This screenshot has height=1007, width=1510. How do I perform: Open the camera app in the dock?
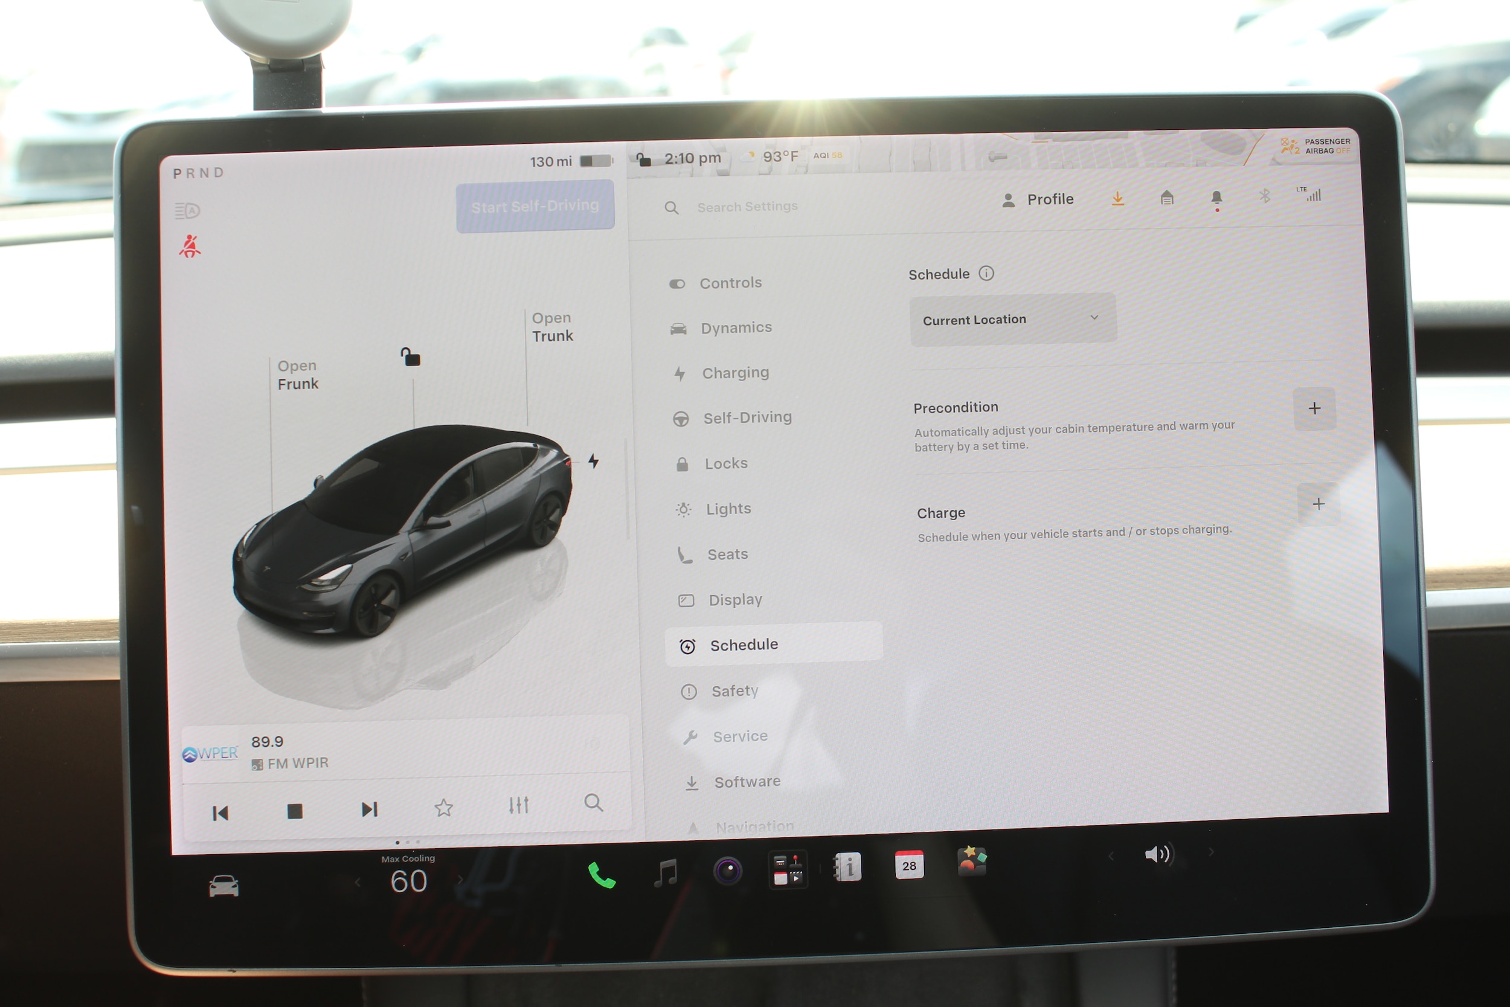(727, 871)
